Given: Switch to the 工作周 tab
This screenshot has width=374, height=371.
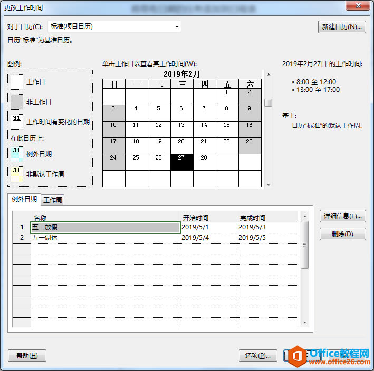Looking at the screenshot, I should [x=53, y=200].
